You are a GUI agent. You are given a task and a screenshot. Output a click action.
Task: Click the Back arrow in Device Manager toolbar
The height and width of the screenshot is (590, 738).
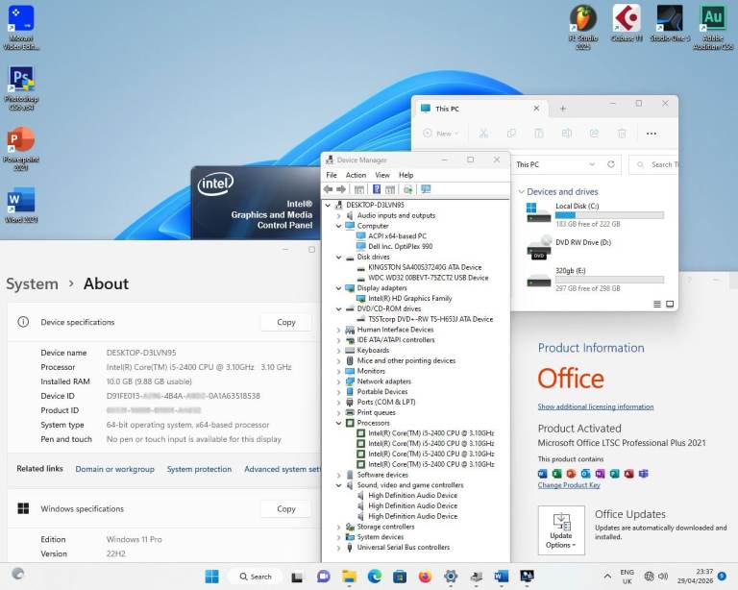click(329, 189)
